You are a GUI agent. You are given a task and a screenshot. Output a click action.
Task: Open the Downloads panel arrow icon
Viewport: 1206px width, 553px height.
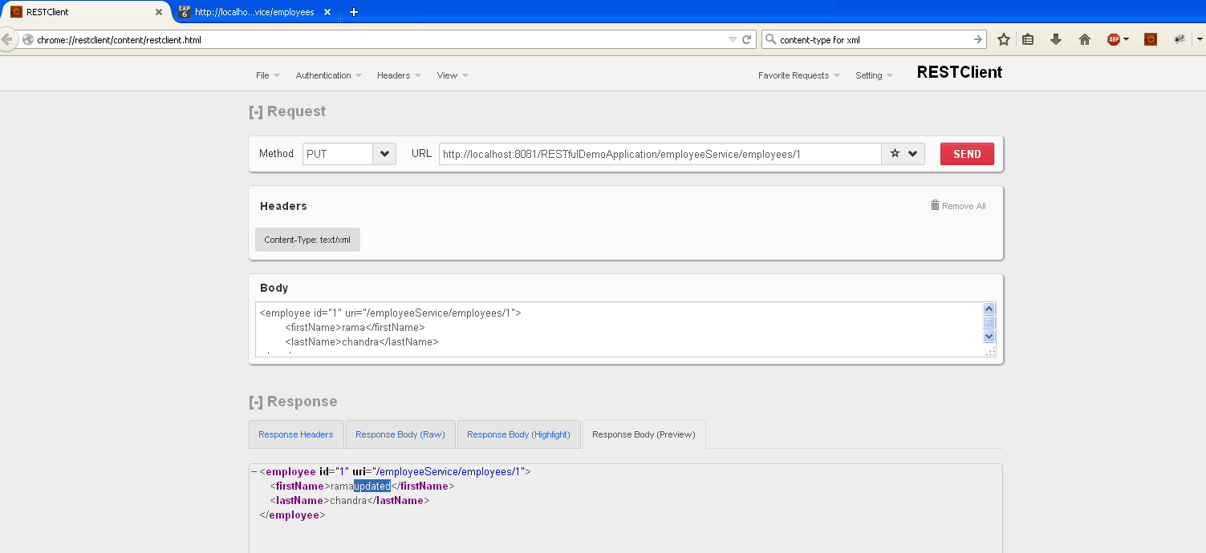coord(1056,38)
